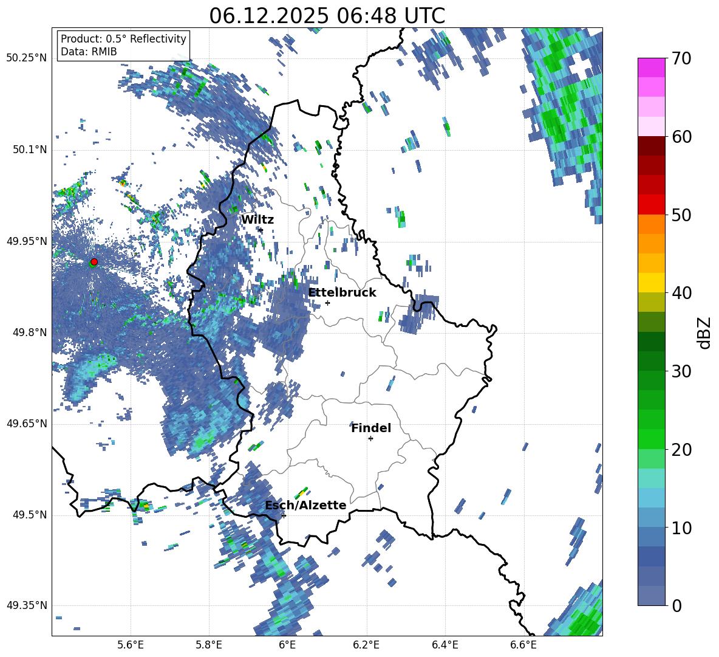Screen dimensions: 719x657
Task: Click the Esch/Alzette city label
Action: tap(305, 506)
